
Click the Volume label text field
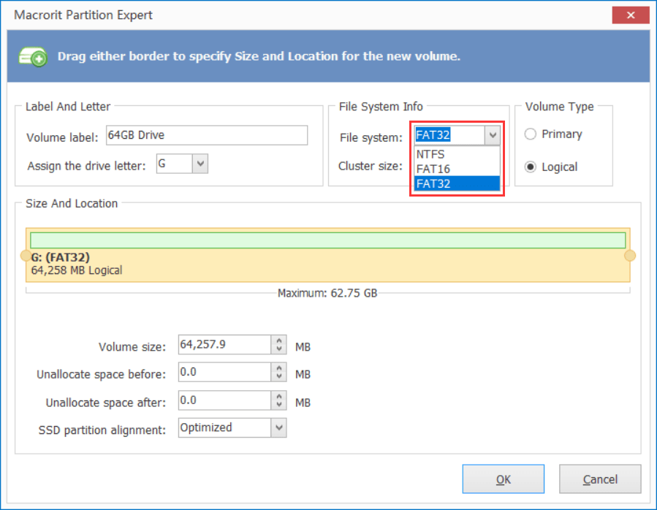206,135
